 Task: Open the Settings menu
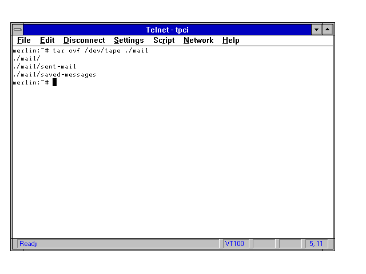pyautogui.click(x=129, y=41)
